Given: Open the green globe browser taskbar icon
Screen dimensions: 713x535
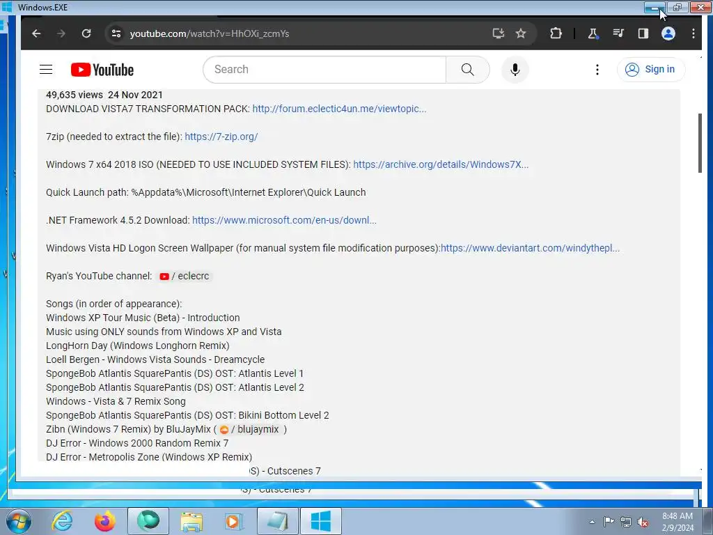Looking at the screenshot, I should click(x=148, y=521).
